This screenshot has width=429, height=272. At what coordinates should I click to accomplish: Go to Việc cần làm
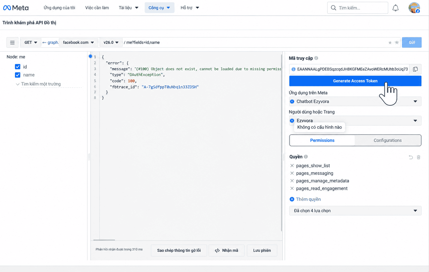[97, 8]
